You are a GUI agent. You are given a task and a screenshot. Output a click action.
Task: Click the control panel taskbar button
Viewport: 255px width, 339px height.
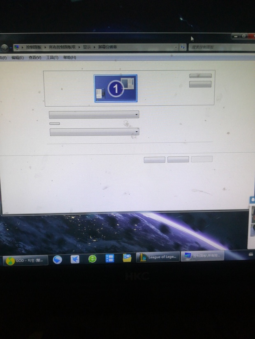coord(202,256)
